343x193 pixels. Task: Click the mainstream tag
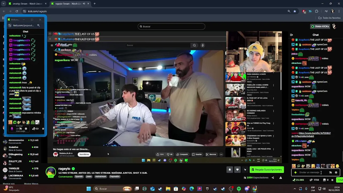(x=101, y=177)
